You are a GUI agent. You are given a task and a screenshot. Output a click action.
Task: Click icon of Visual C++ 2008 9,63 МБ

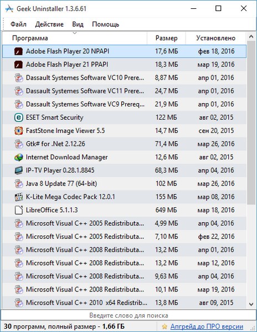[18, 277]
